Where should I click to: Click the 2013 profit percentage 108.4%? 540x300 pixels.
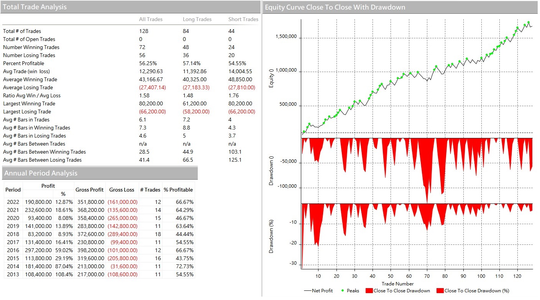point(64,275)
